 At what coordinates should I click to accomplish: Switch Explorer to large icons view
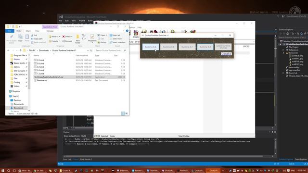click(x=127, y=113)
